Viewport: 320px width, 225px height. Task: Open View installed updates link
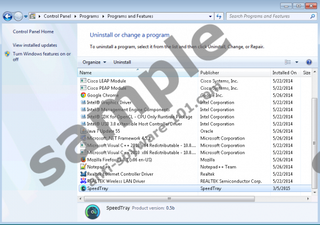[35, 45]
